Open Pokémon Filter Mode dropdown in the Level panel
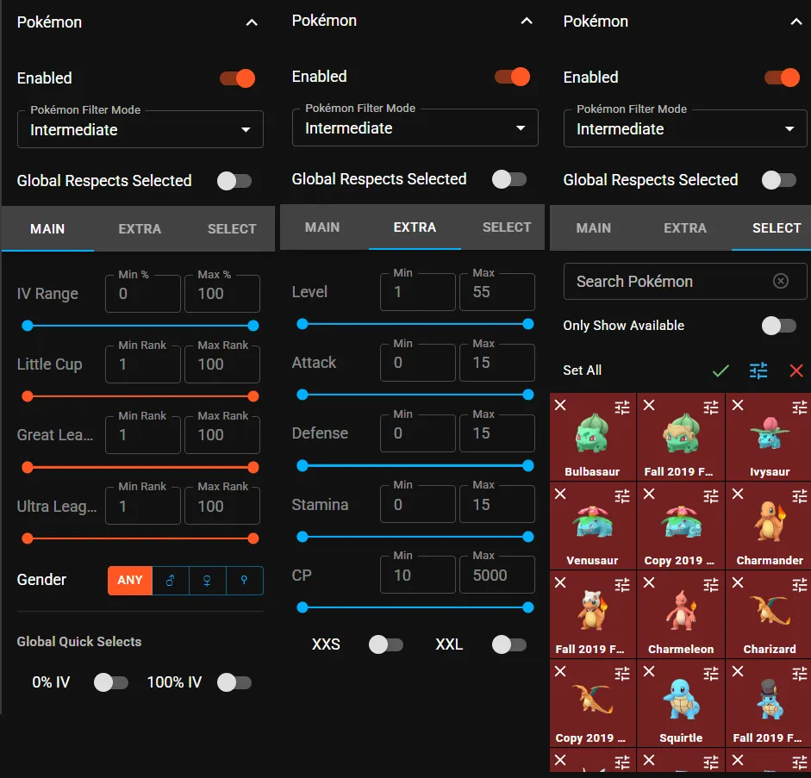Viewport: 811px width, 778px height. [415, 128]
